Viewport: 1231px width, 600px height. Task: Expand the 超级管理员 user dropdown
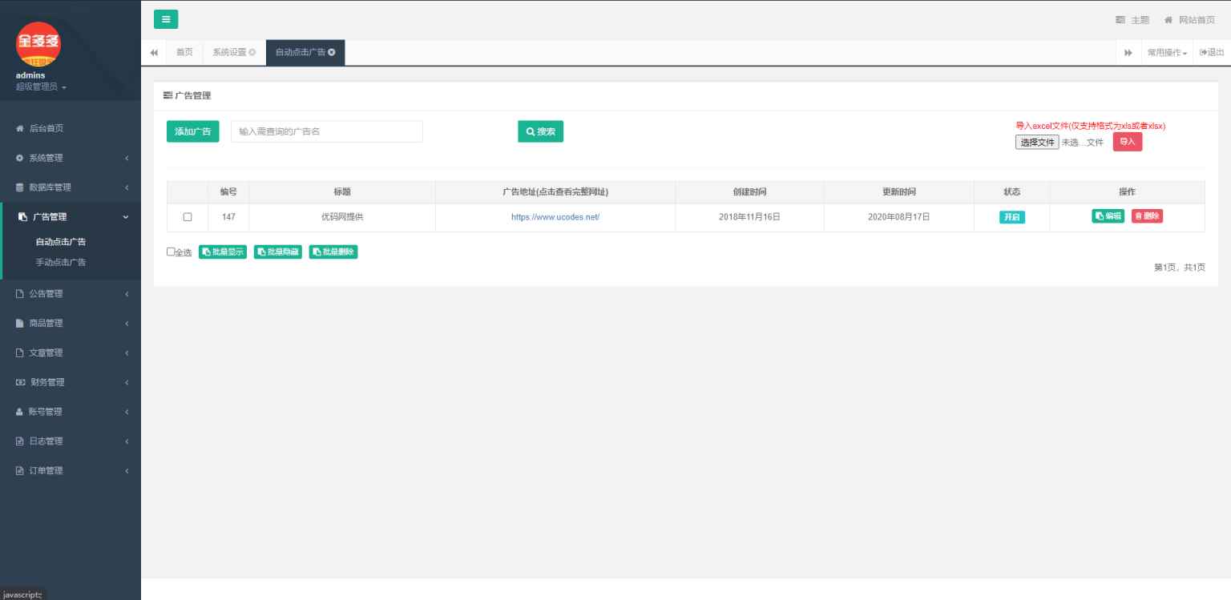tap(41, 87)
